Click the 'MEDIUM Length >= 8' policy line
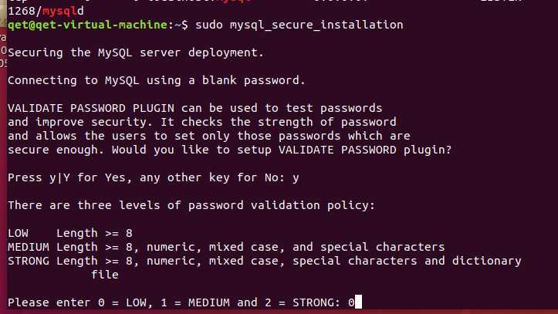This screenshot has width=558, height=314. [225, 247]
